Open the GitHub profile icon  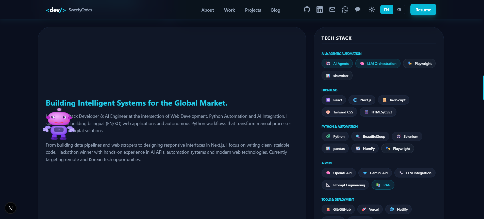pyautogui.click(x=307, y=10)
